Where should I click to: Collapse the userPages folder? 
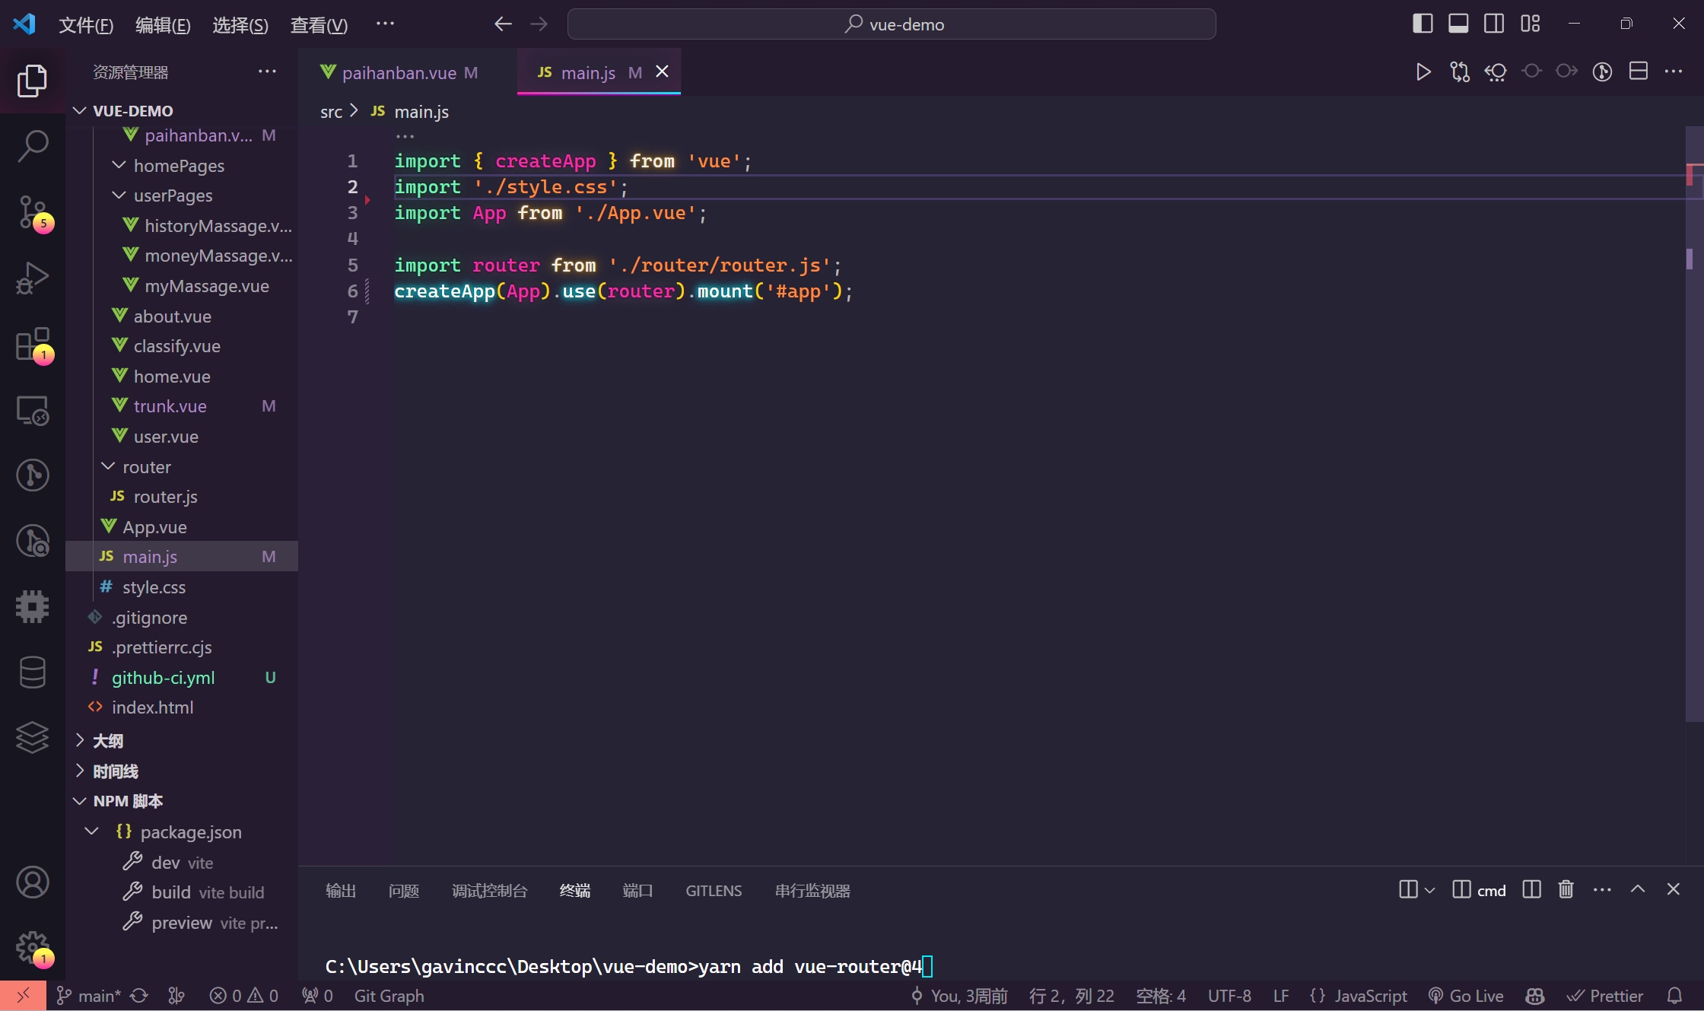119,195
